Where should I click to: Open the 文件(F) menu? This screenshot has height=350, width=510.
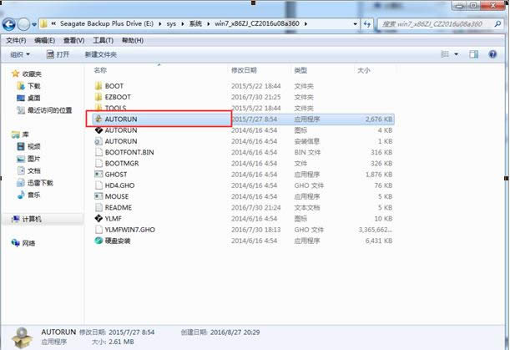(16, 40)
